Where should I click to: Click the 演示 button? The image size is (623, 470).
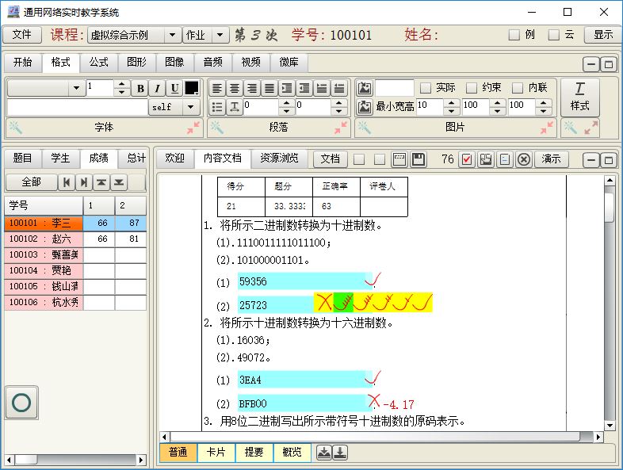point(551,159)
